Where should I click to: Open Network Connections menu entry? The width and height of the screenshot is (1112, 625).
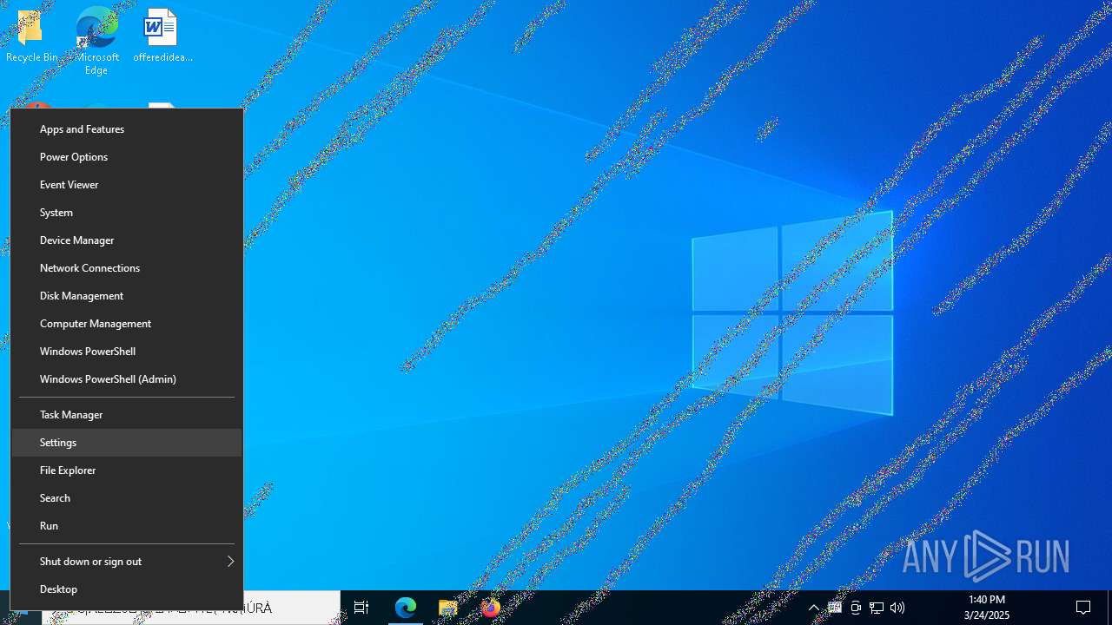(x=127, y=268)
